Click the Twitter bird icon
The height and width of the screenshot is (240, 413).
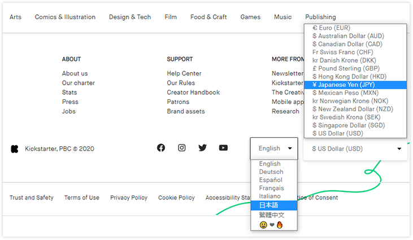(202, 148)
